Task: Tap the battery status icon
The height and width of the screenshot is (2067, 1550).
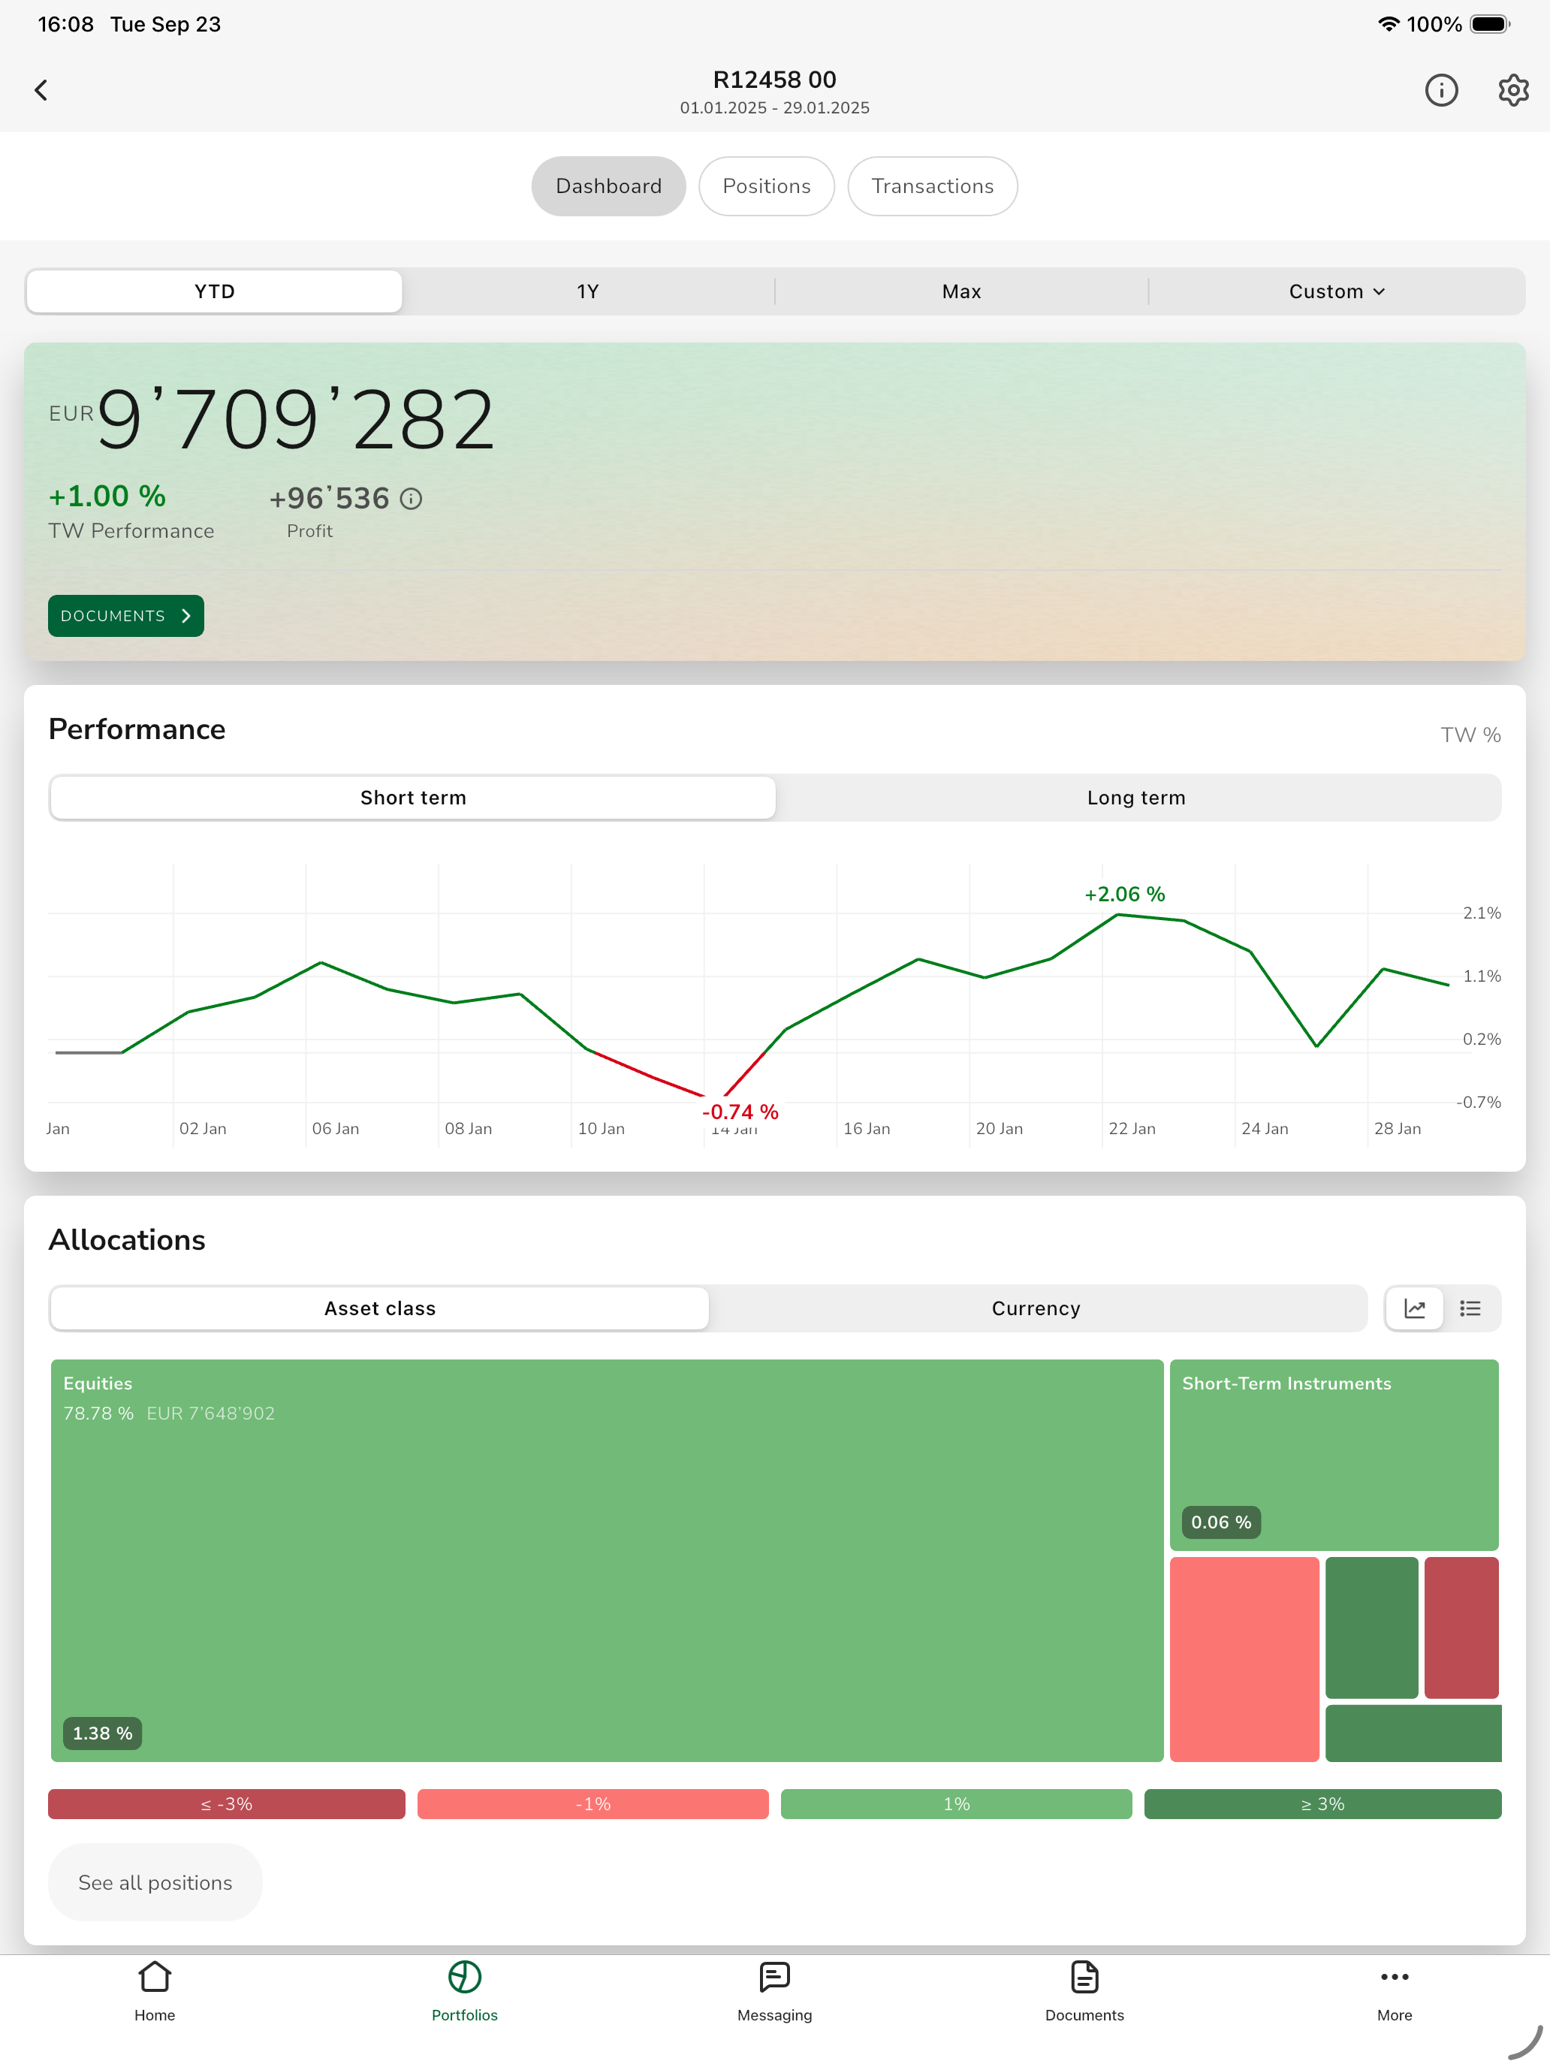Action: point(1490,24)
